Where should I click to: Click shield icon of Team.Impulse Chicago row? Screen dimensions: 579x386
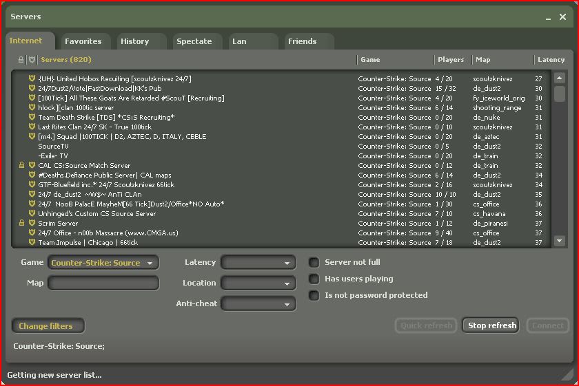pyautogui.click(x=32, y=242)
